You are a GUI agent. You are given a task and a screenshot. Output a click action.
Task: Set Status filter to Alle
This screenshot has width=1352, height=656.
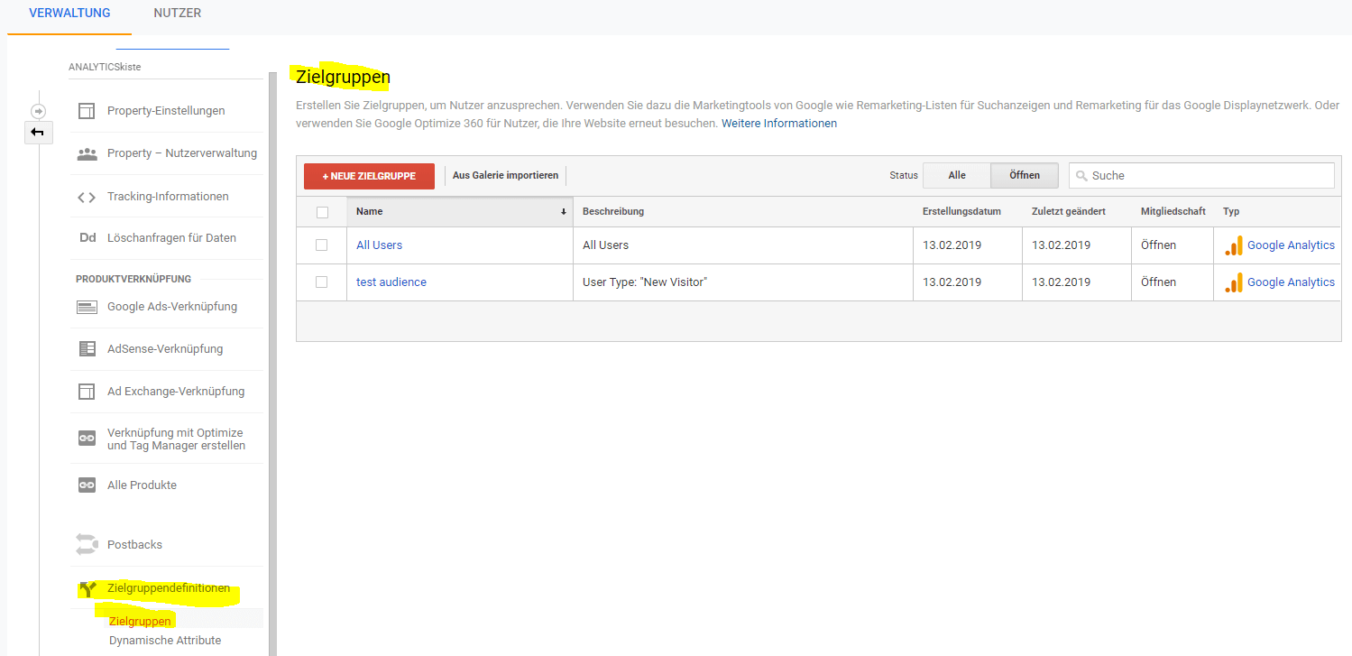click(956, 176)
